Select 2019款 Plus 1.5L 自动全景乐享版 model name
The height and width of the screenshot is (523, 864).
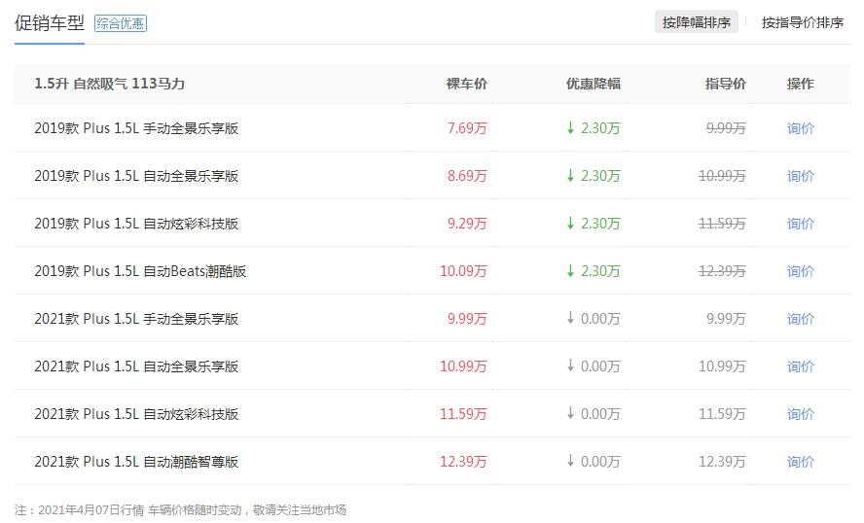coord(136,176)
